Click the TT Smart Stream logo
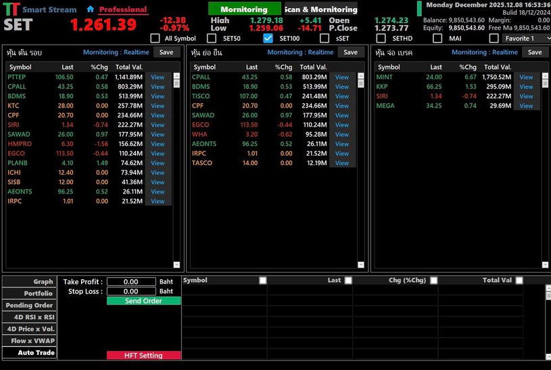This screenshot has height=370, width=551. [11, 9]
